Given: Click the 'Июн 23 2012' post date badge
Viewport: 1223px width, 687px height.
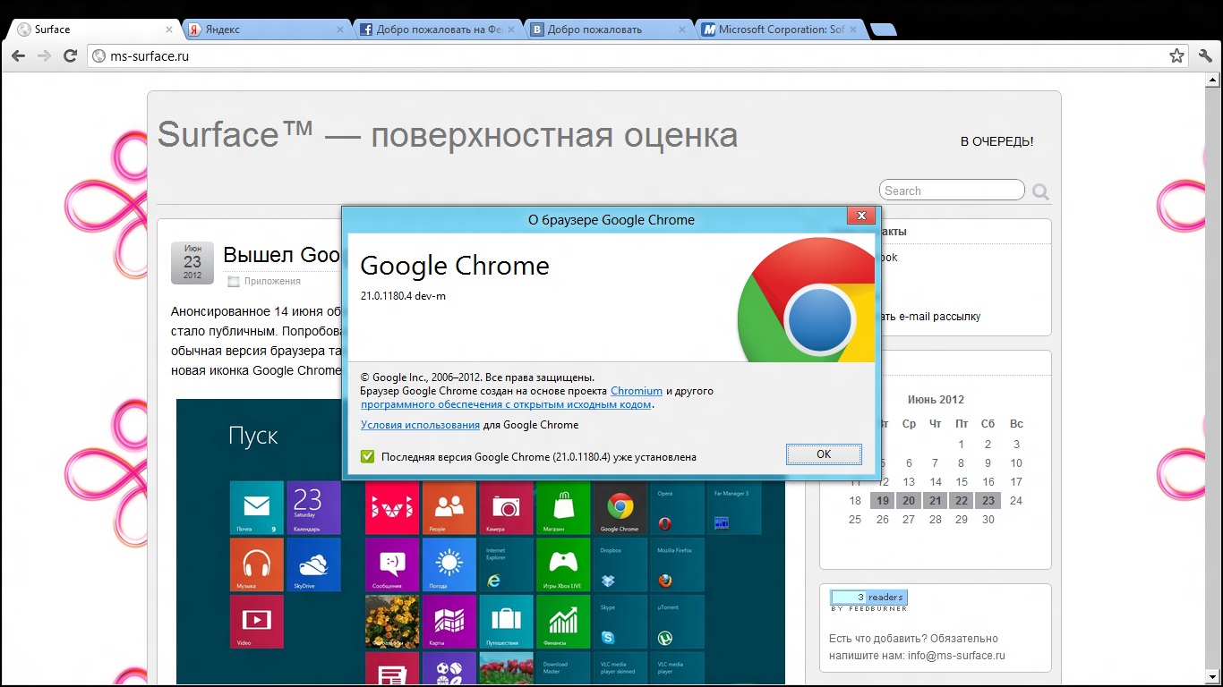Looking at the screenshot, I should [x=192, y=263].
